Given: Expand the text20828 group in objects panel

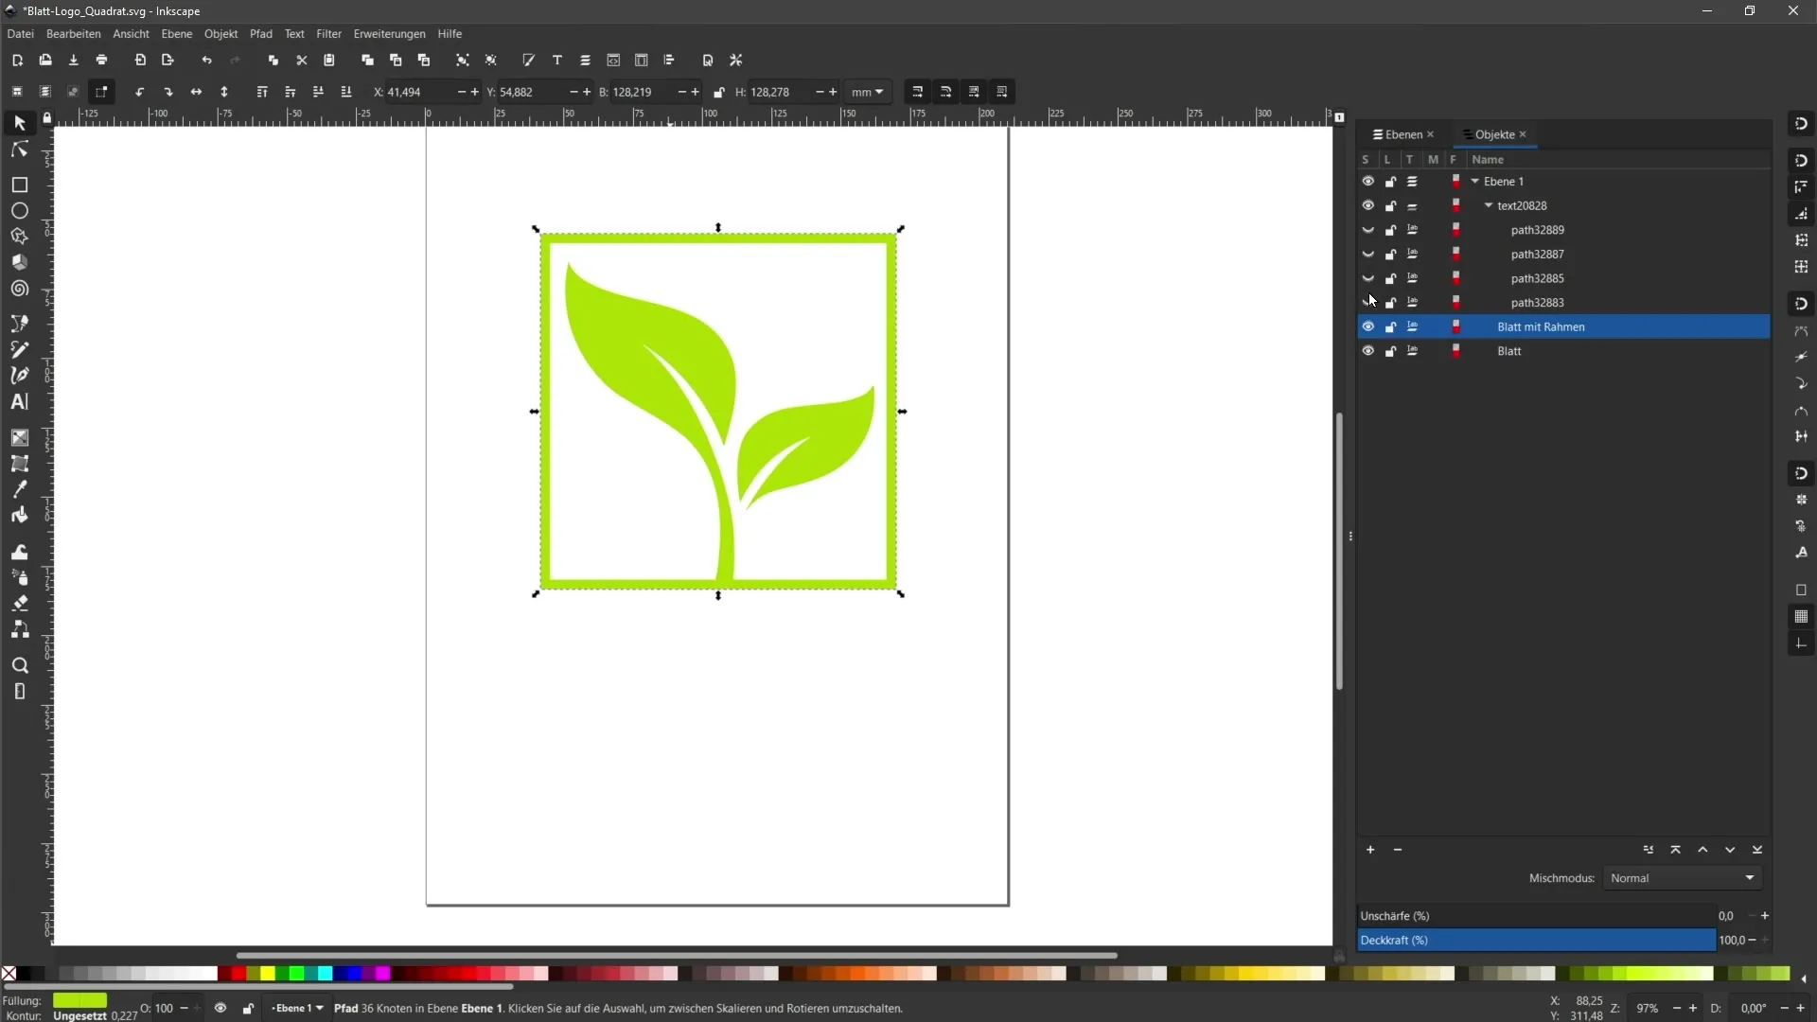Looking at the screenshot, I should coord(1488,204).
